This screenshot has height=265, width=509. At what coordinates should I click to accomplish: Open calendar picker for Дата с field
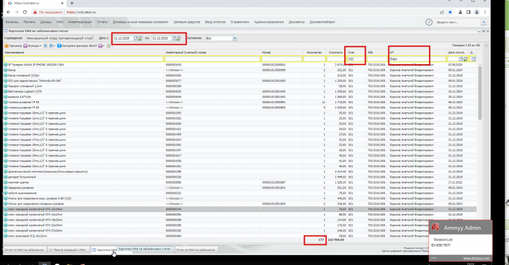coord(136,38)
